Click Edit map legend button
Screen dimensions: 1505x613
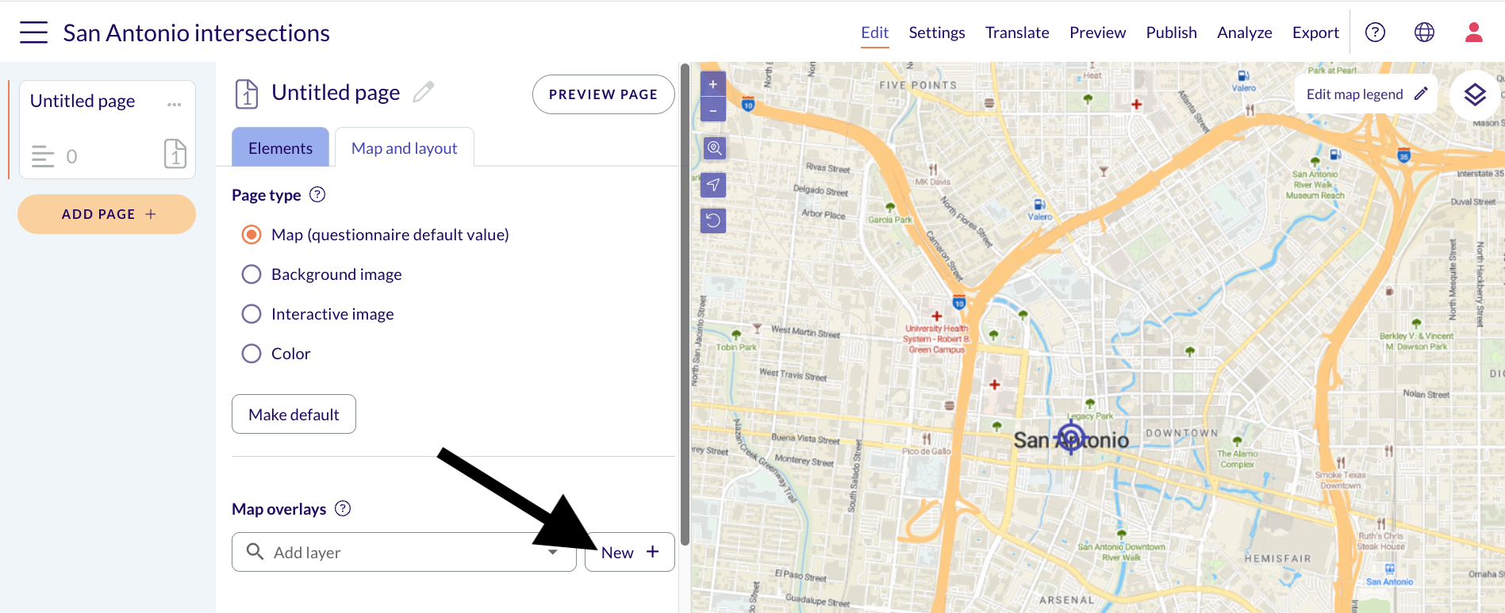coord(1366,94)
